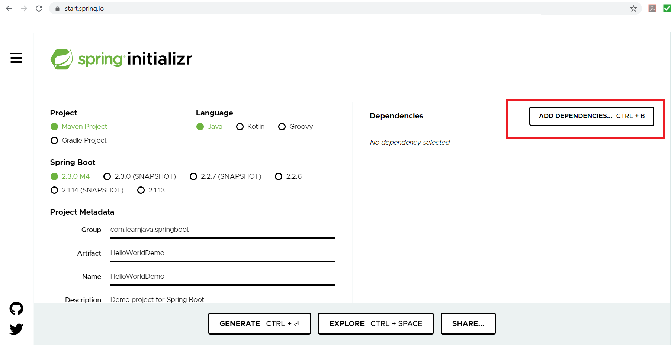Click the Spring Initializr leaf logo

tap(62, 59)
